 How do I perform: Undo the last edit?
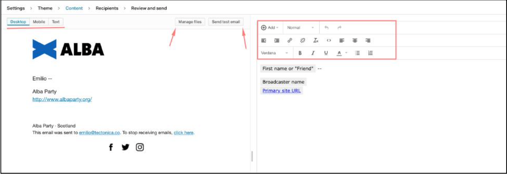click(x=326, y=28)
